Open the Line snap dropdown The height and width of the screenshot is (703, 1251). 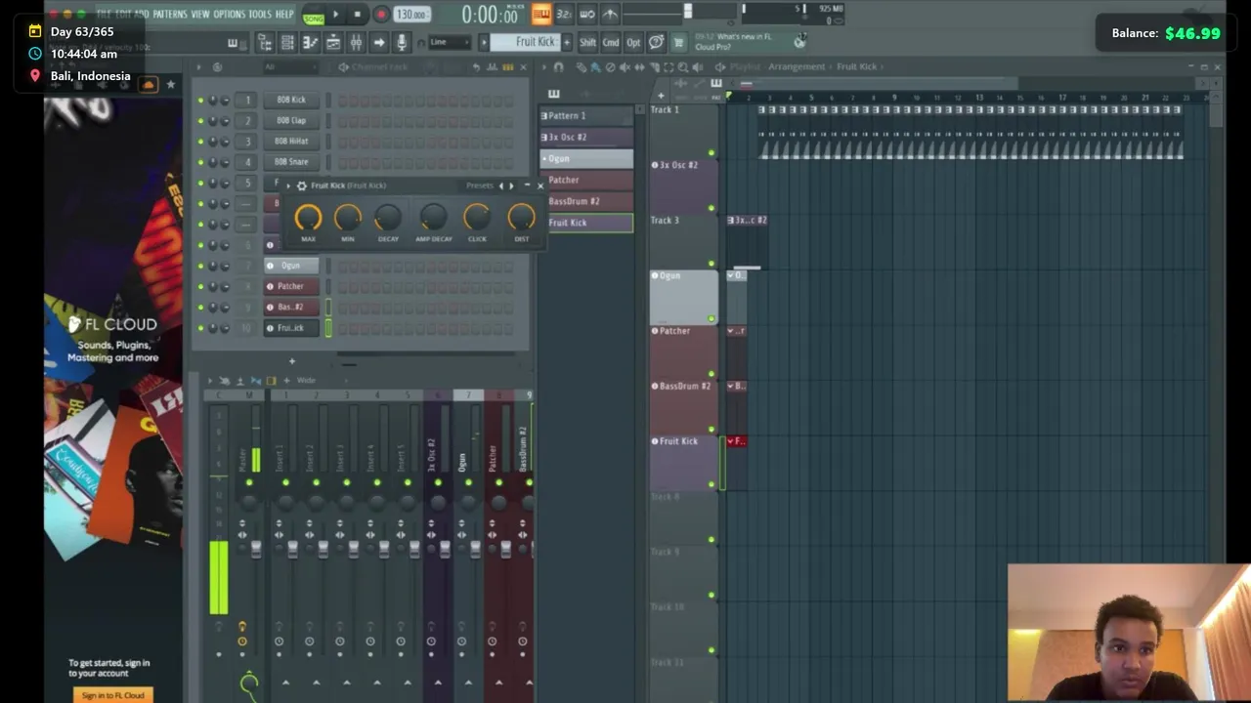point(451,42)
